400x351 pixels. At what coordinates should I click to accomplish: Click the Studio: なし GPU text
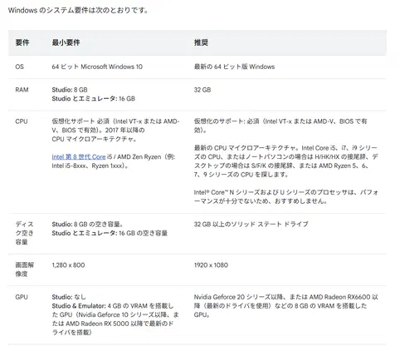tap(69, 297)
